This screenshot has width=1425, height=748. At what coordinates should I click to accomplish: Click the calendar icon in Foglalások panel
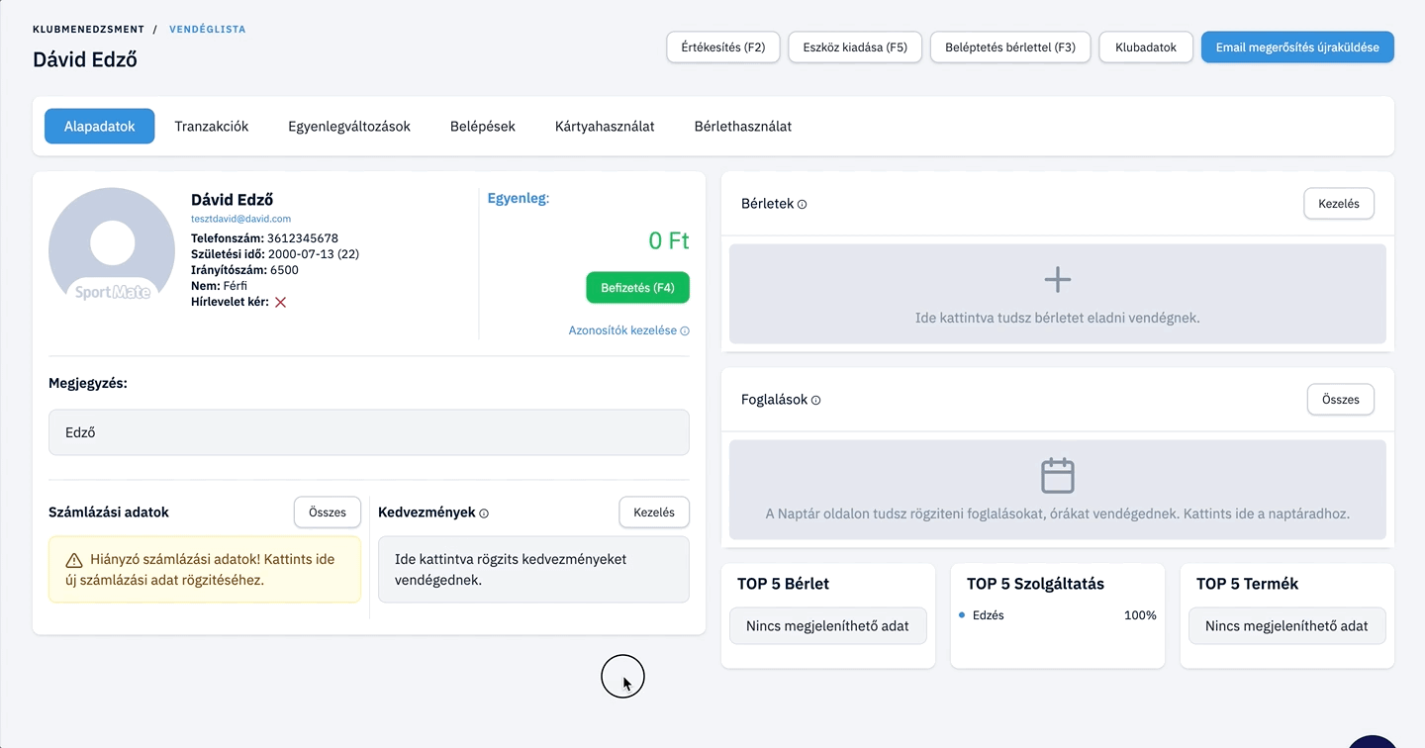point(1058,476)
